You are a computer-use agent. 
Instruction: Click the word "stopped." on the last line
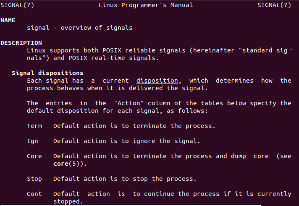point(68,201)
